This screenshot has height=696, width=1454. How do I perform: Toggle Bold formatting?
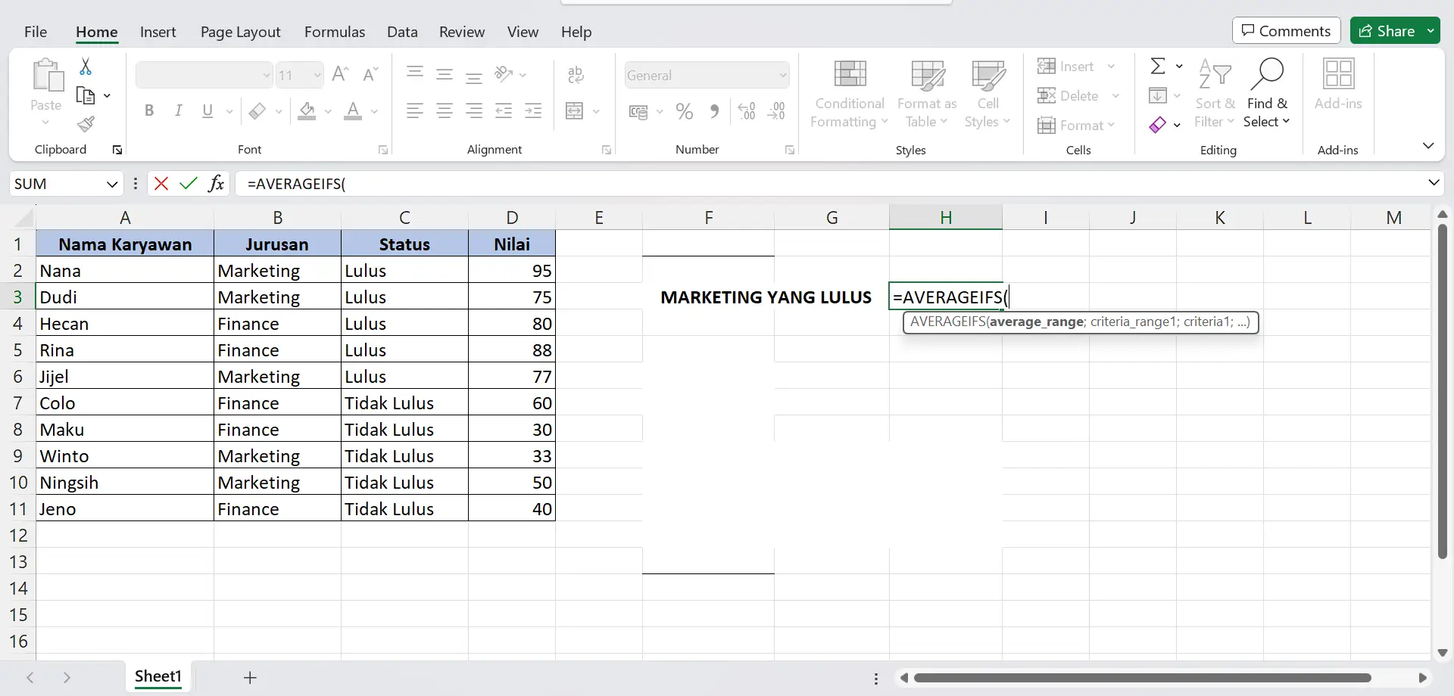(x=149, y=111)
